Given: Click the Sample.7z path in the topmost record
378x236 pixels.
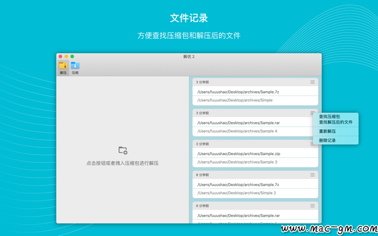Looking at the screenshot, I should point(238,92).
